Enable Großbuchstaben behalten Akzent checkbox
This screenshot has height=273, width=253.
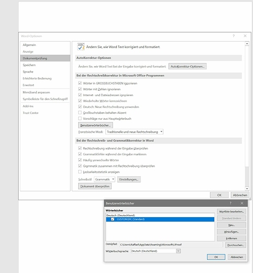[80, 113]
